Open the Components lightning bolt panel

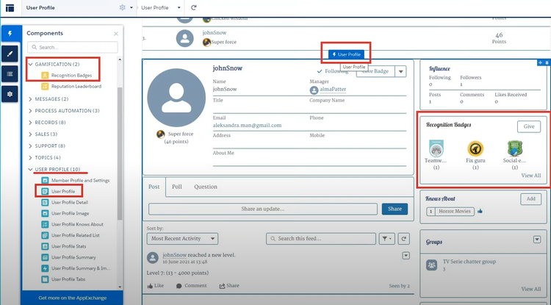tap(10, 34)
